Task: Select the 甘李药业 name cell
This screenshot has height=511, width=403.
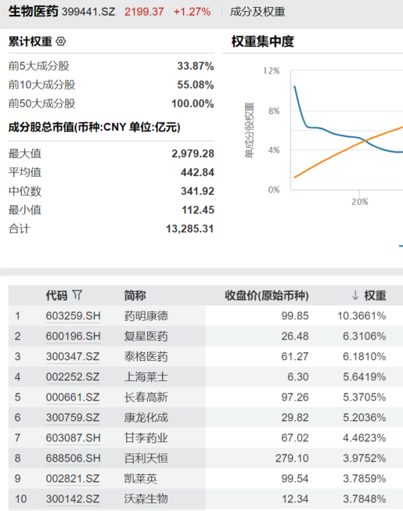Action: point(146,437)
